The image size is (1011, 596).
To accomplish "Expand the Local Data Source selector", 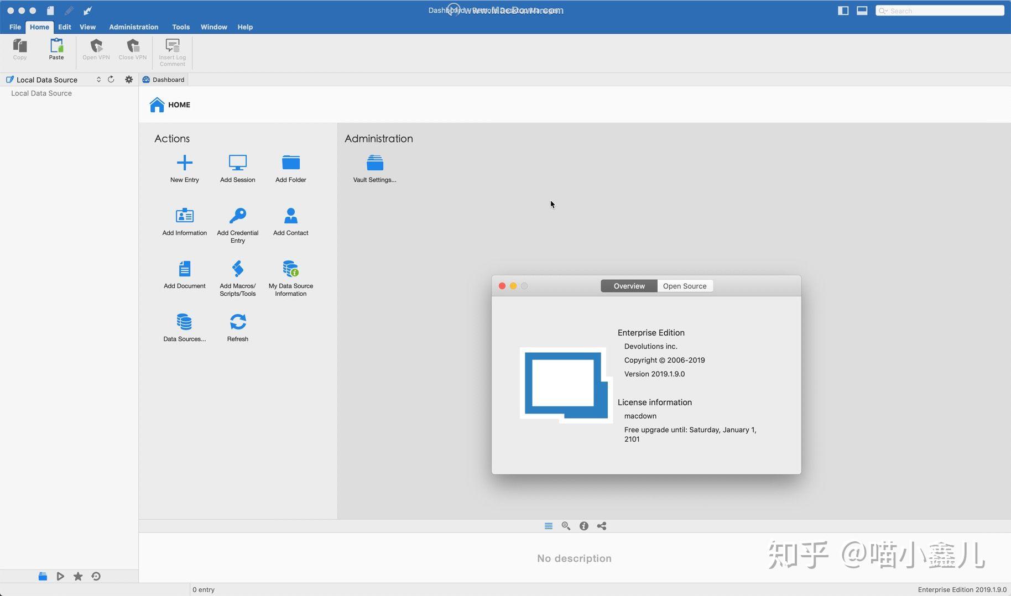I will point(98,80).
